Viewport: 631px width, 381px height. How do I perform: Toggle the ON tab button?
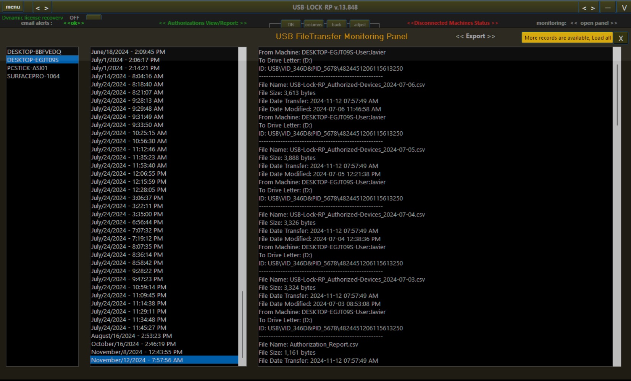point(291,24)
